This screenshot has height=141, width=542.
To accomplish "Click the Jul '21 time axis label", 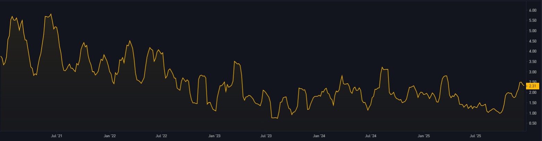I will pos(57,136).
